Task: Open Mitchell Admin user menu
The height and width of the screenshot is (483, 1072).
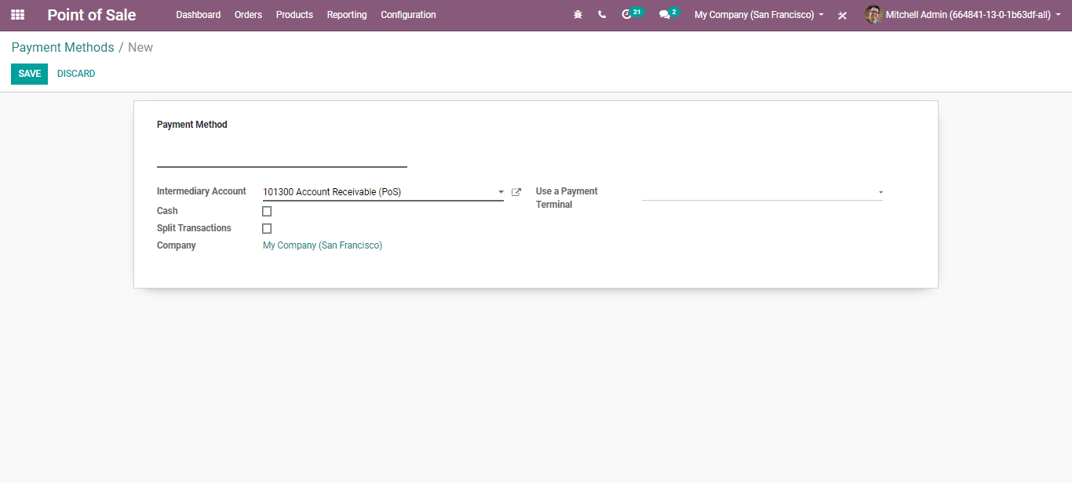Action: pos(962,15)
